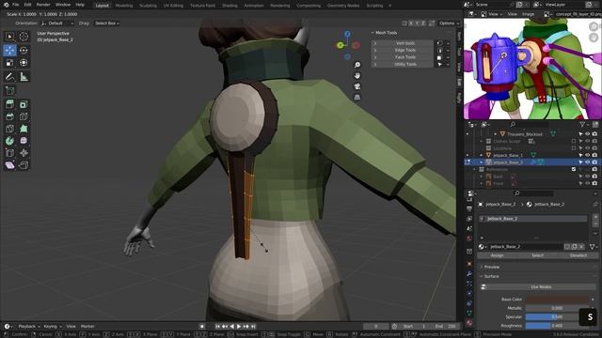Viewport: 602px width, 338px height.
Task: Select the Rotate tool in the toolbar
Action: pos(24,50)
